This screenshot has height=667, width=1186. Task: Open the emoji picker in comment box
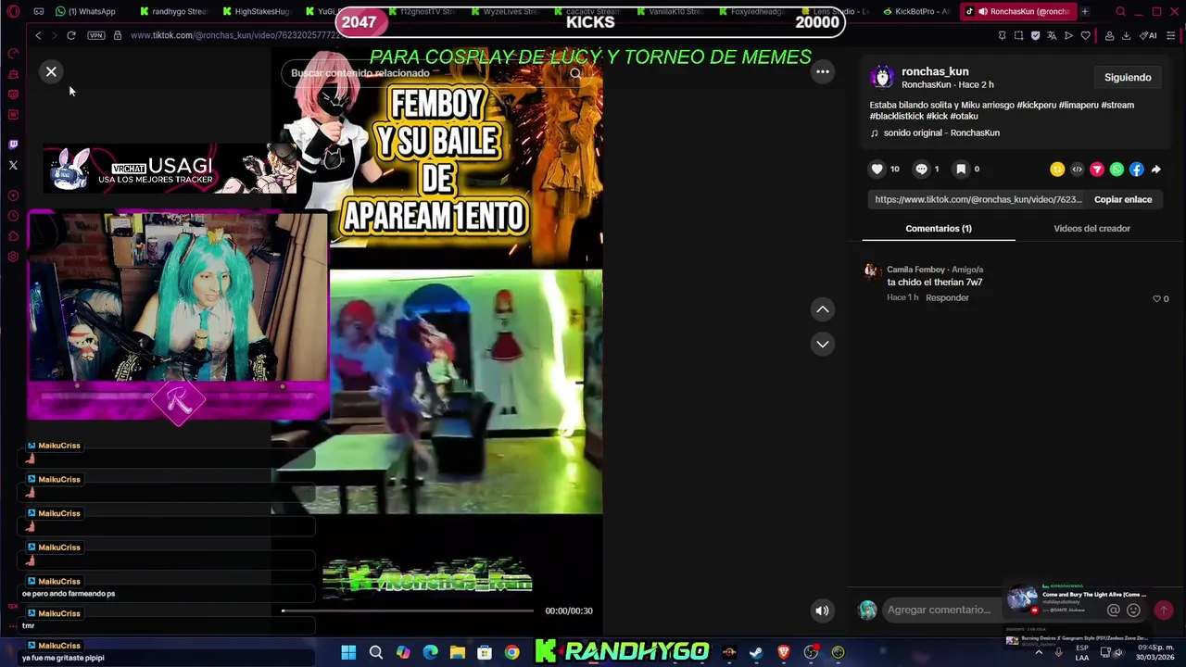1133,610
